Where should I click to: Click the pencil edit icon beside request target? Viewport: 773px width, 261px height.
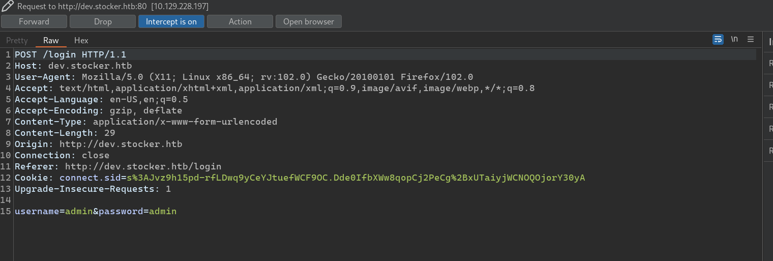click(x=7, y=7)
